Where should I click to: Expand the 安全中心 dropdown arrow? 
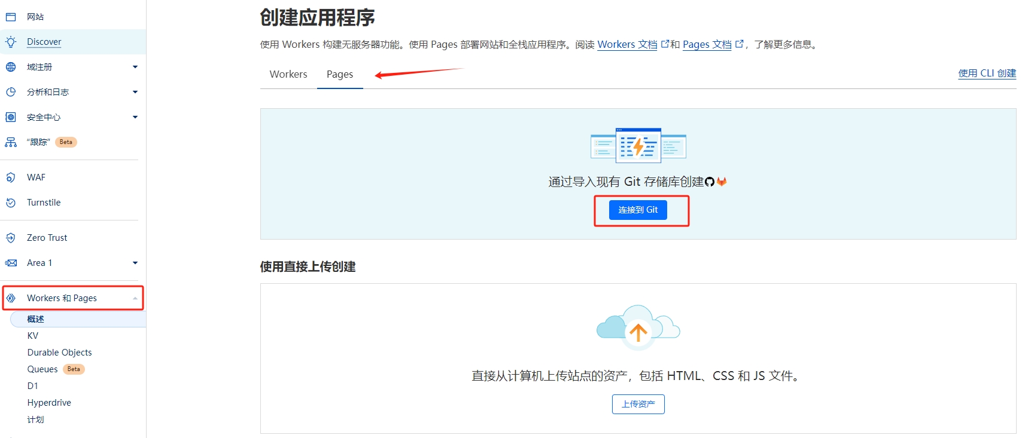pos(135,117)
